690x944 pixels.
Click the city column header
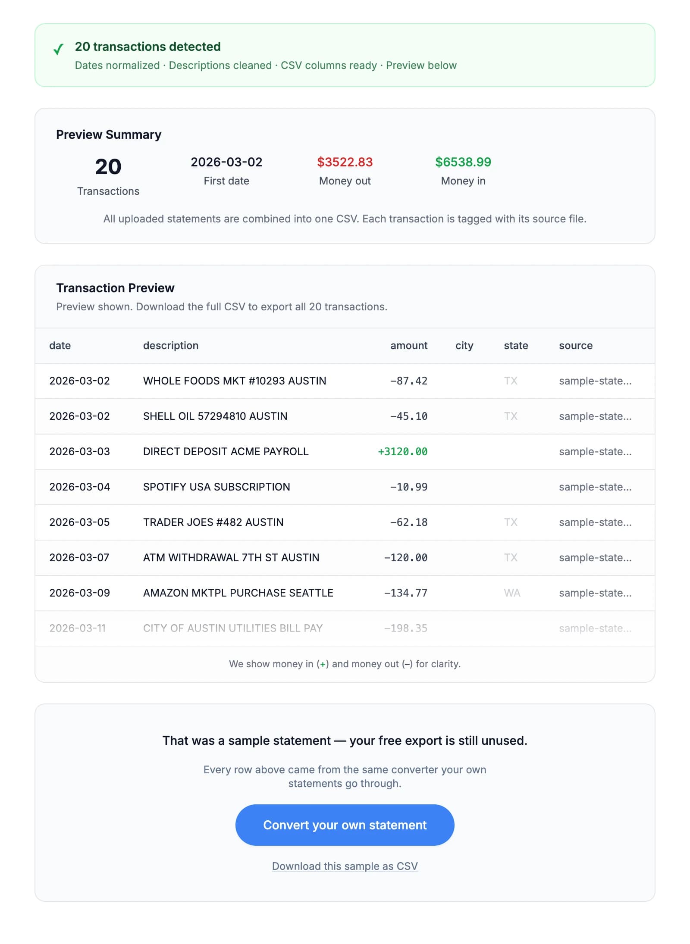[464, 345]
